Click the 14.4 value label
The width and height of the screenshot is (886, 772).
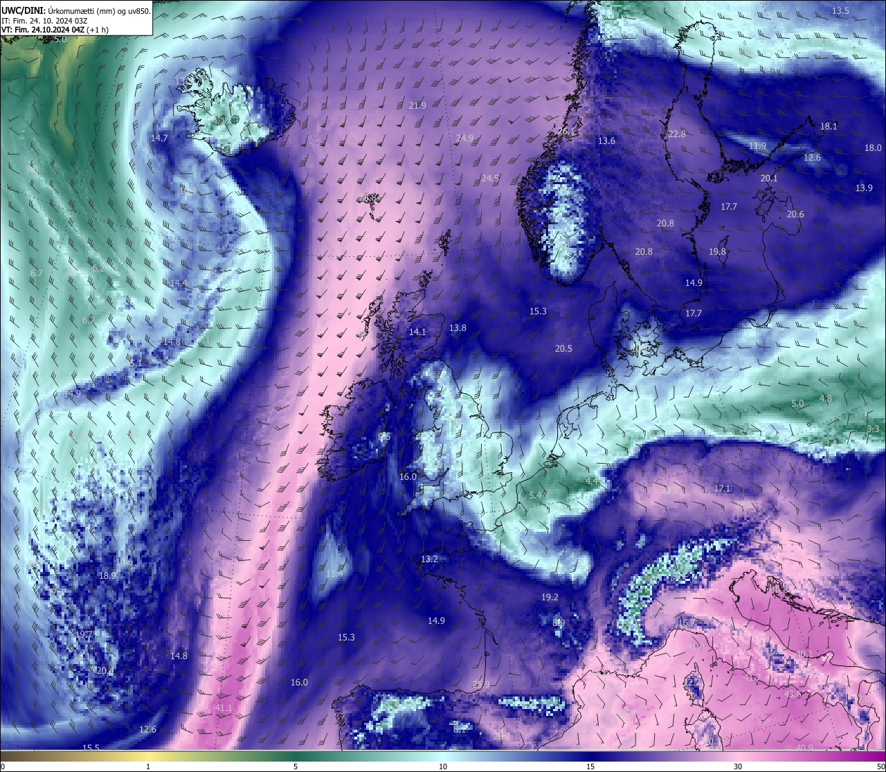point(179,282)
